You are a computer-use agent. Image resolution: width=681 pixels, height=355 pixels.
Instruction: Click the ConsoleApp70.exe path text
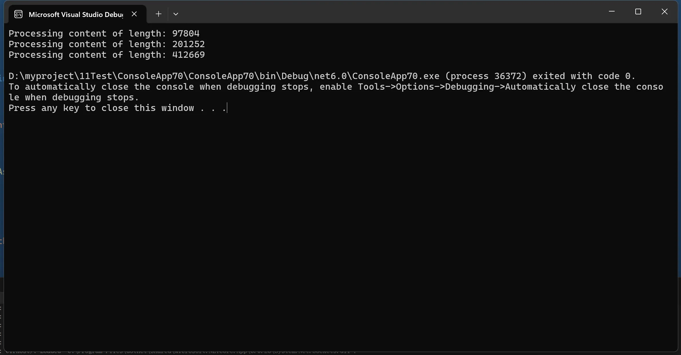tap(224, 76)
